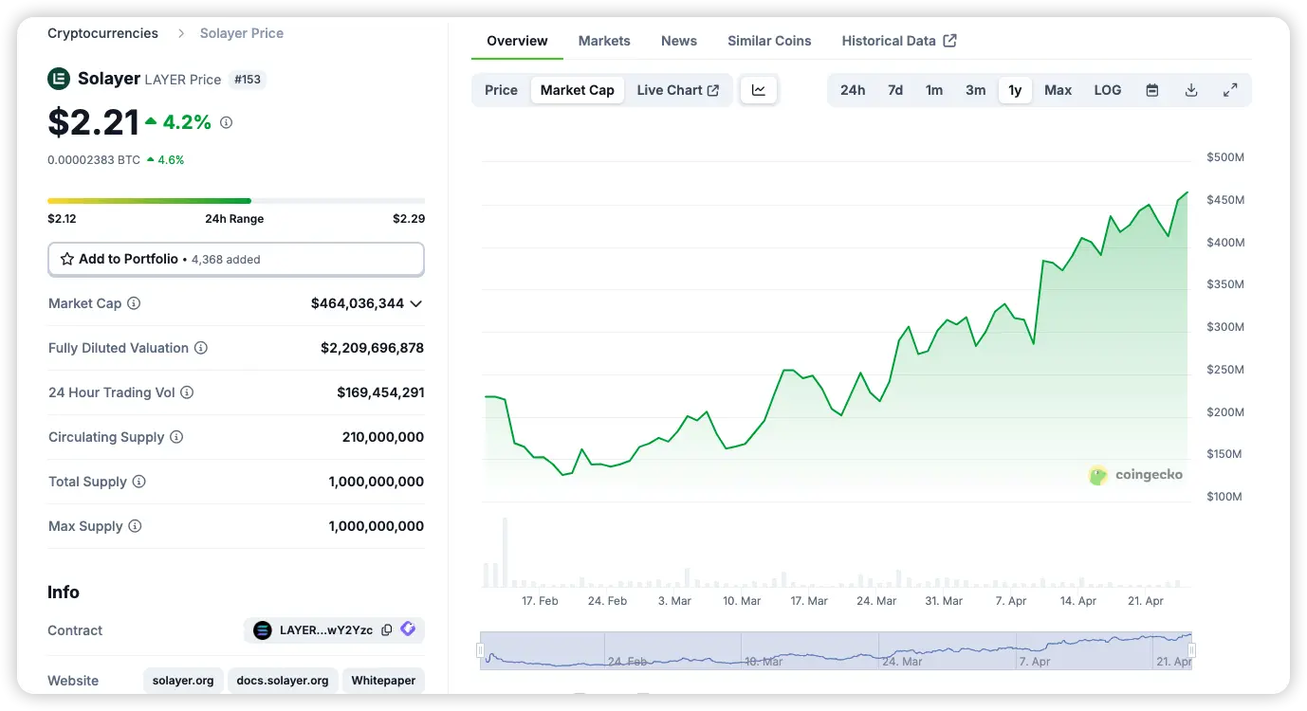Select the line chart type icon
Viewport: 1307px width, 711px height.
tap(758, 89)
